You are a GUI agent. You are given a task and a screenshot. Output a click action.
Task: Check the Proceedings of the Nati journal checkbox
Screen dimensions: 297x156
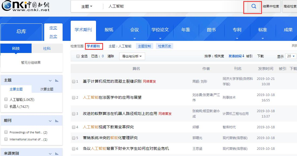click(x=6, y=132)
